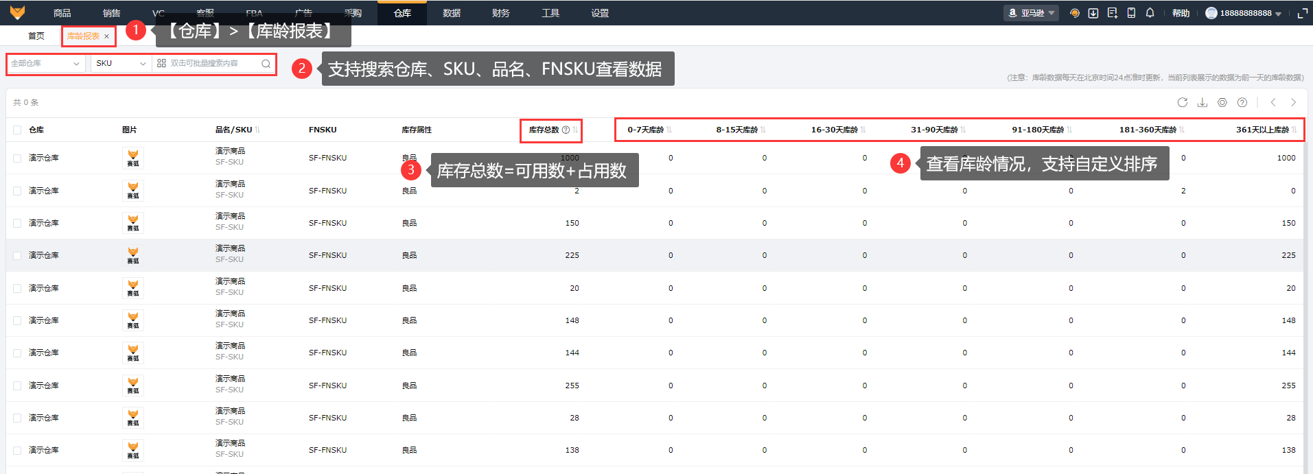The image size is (1313, 474).
Task: Refresh the inventory age table
Action: coord(1182,102)
